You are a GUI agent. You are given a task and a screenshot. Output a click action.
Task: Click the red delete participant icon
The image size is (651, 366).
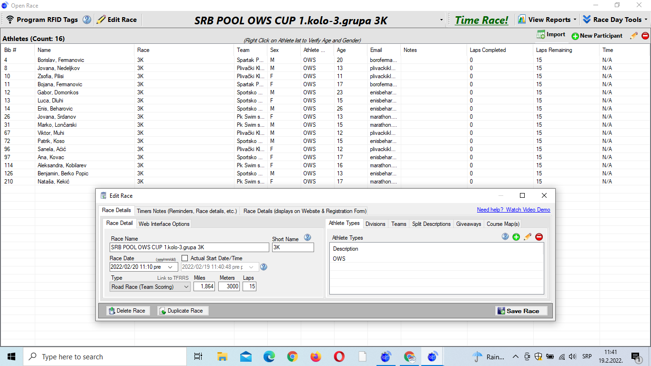pos(645,36)
